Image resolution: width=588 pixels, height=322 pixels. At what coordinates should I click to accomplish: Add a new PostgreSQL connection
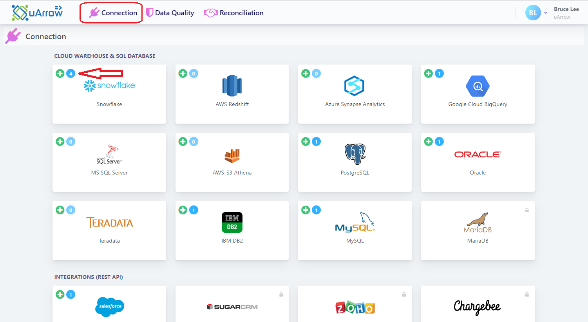pos(306,142)
